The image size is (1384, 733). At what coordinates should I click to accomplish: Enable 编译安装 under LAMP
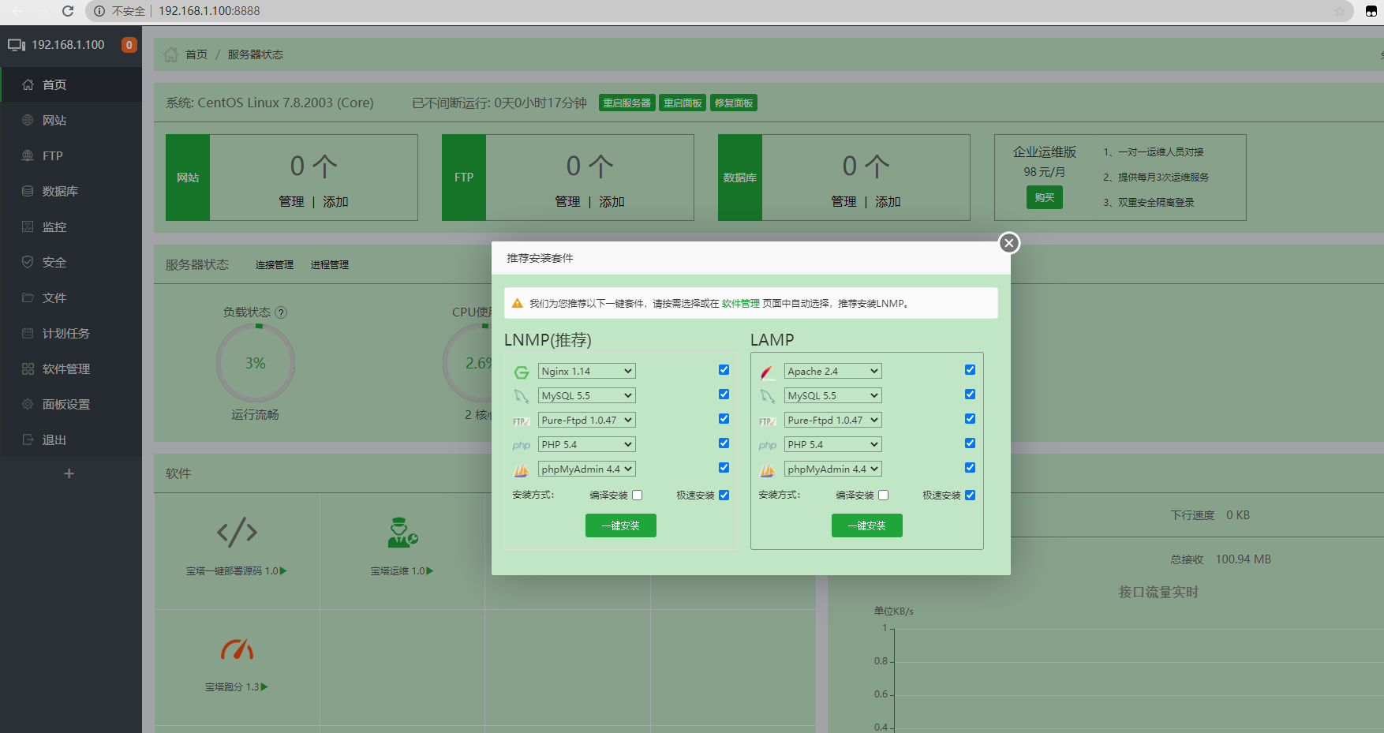883,496
